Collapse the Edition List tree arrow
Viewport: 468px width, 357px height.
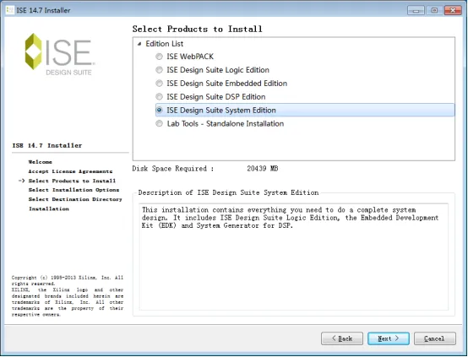139,44
